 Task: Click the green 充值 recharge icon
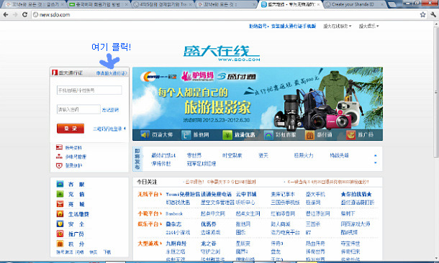[60, 194]
